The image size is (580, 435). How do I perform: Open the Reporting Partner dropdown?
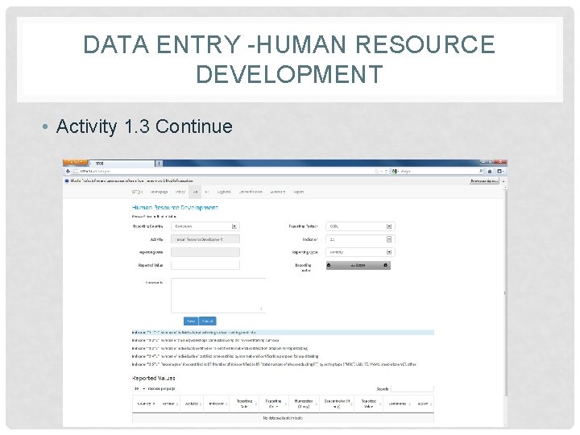(360, 226)
